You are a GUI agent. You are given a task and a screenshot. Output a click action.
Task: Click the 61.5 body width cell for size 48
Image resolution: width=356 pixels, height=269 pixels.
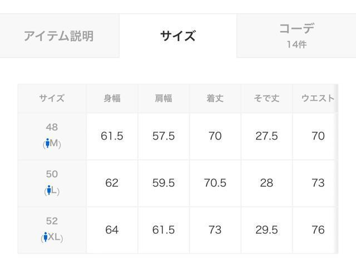pyautogui.click(x=112, y=136)
